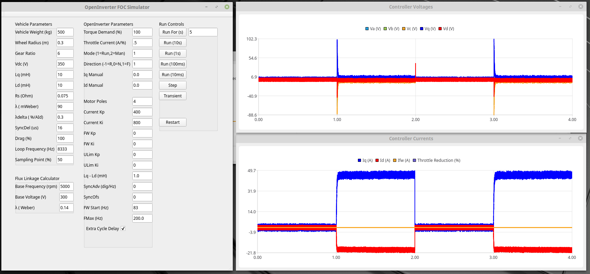Screen dimensions: 590x274
Task: Maximize the Controller Voltages window
Action: click(x=570, y=7)
